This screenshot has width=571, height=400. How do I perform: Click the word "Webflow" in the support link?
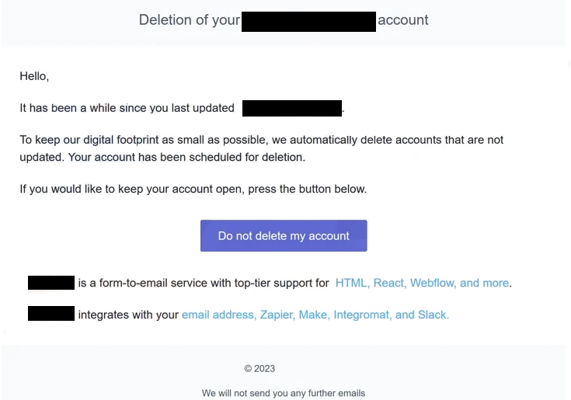(433, 283)
